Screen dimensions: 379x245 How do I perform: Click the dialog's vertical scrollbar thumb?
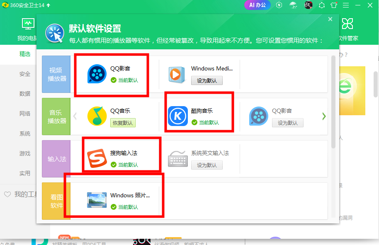coord(333,102)
